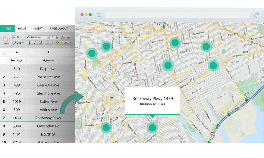
Task: Toggle Bold formatting
Action: [x=30, y=43]
